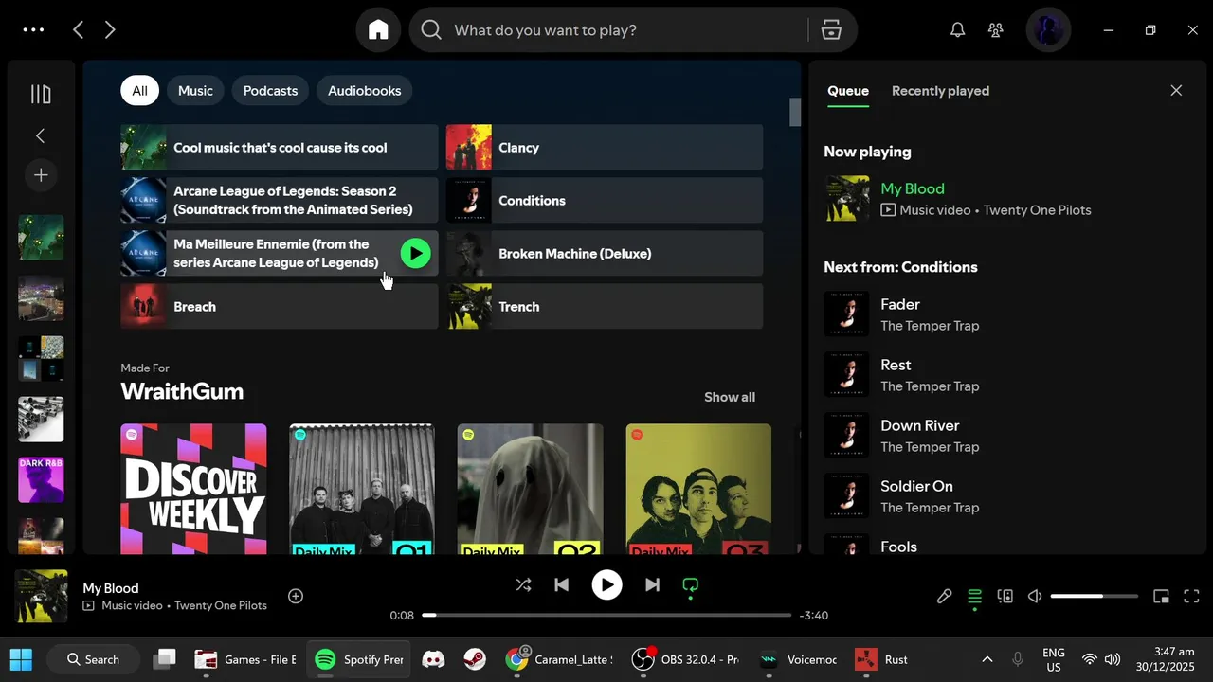Image resolution: width=1213 pixels, height=682 pixels.
Task: Click My Blood title in Now playing
Action: point(913,188)
